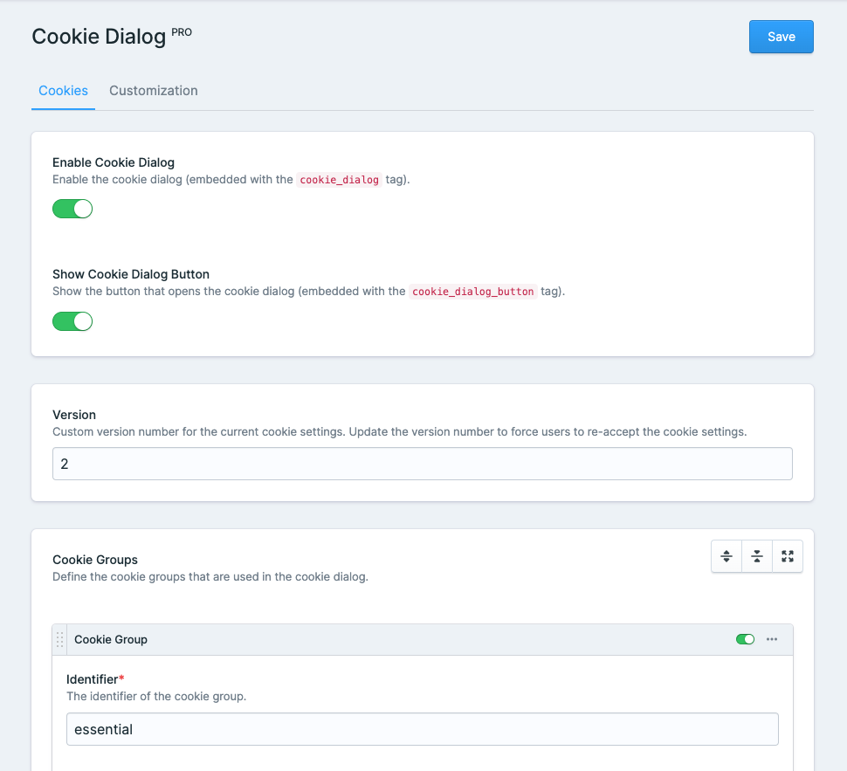
Task: Click the Cookie Group drag handle
Action: click(59, 640)
